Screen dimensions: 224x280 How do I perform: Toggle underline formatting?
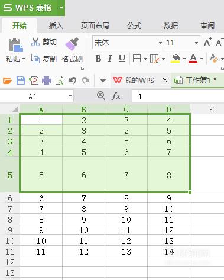pyautogui.click(x=122, y=59)
